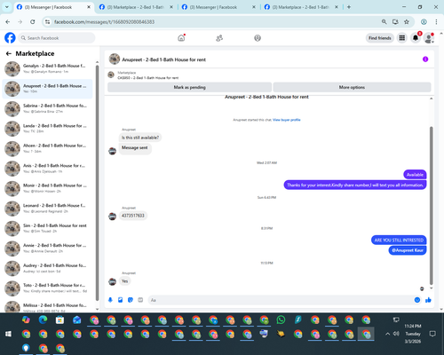The image size is (444, 355).
Task: Open Audrey's chat conversation
Action: click(x=47, y=268)
